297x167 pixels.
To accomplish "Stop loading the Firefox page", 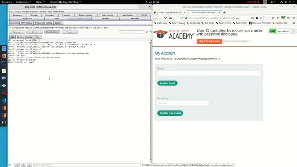I will (165, 18).
